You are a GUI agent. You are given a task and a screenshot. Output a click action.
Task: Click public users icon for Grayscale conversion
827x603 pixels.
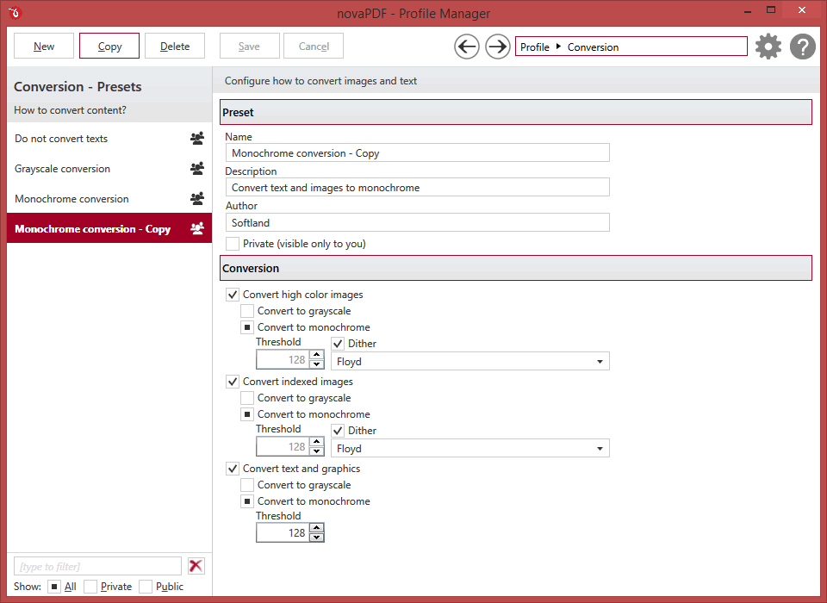197,168
